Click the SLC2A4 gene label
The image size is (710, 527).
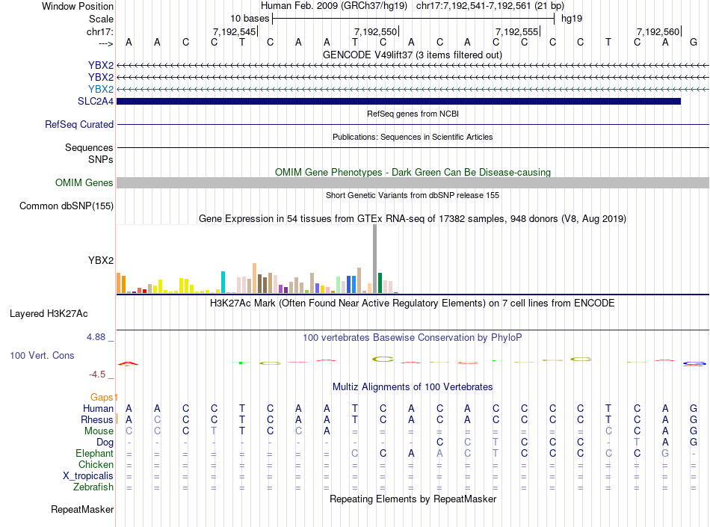pos(96,101)
